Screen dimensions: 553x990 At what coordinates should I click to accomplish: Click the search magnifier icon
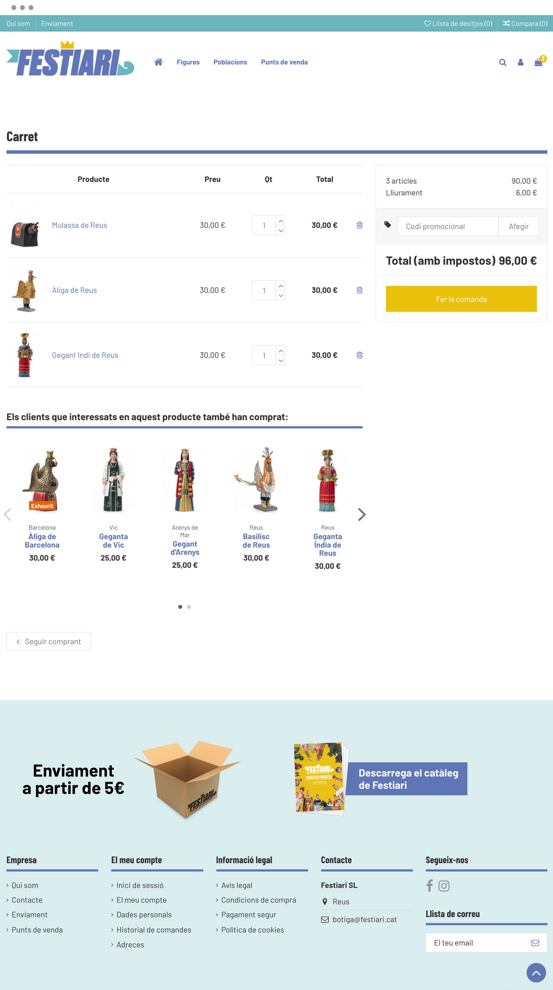coord(502,62)
